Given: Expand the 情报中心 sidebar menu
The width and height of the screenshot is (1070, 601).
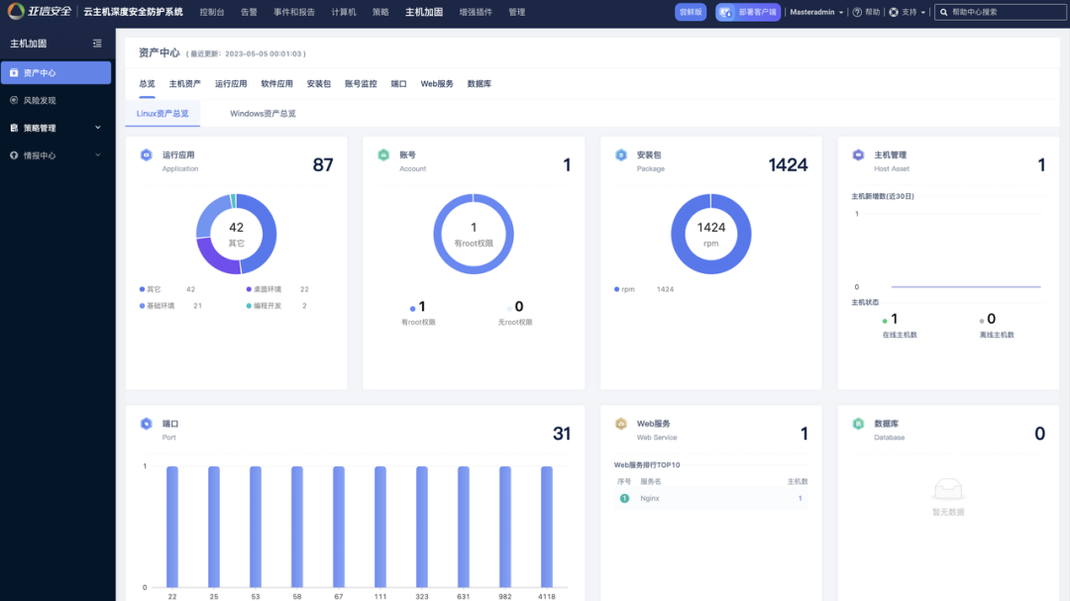Looking at the screenshot, I should pos(97,155).
